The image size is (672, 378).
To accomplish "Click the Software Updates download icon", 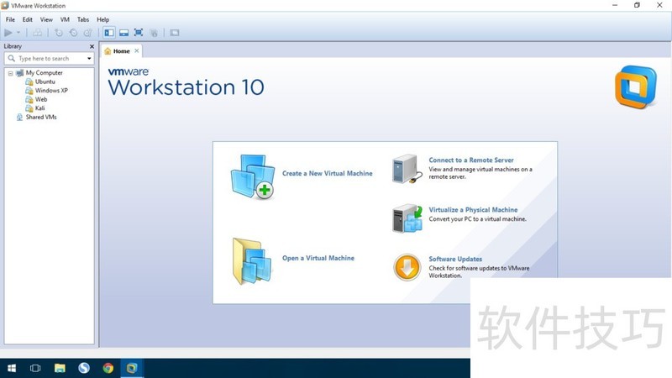I will [x=407, y=267].
